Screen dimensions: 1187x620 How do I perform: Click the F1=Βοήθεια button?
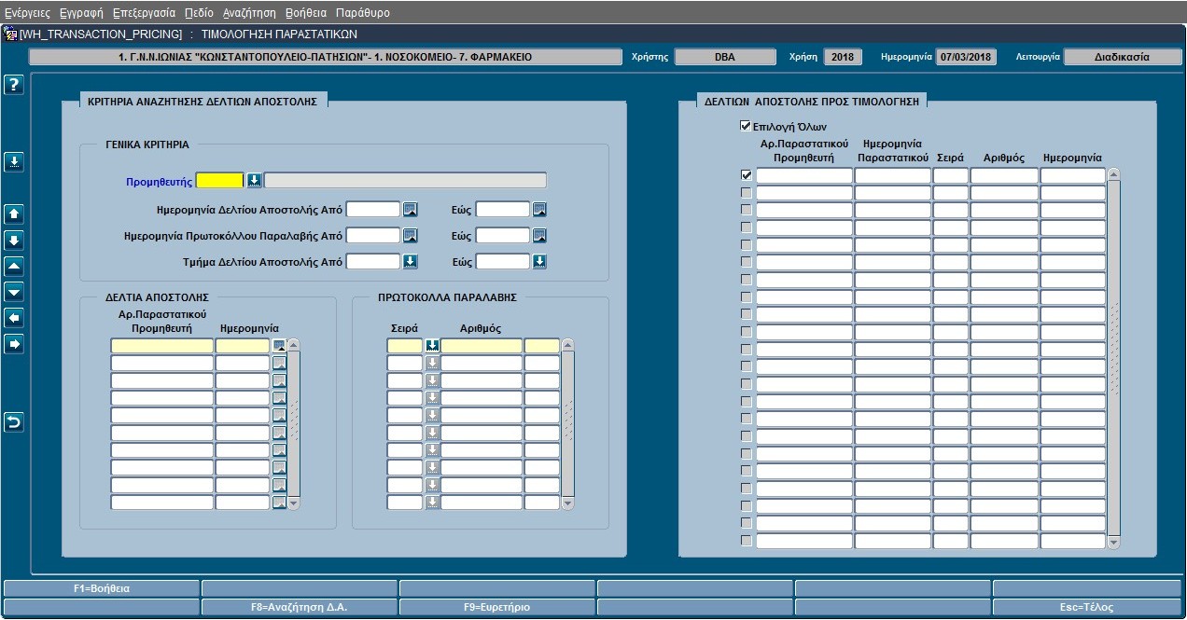102,588
